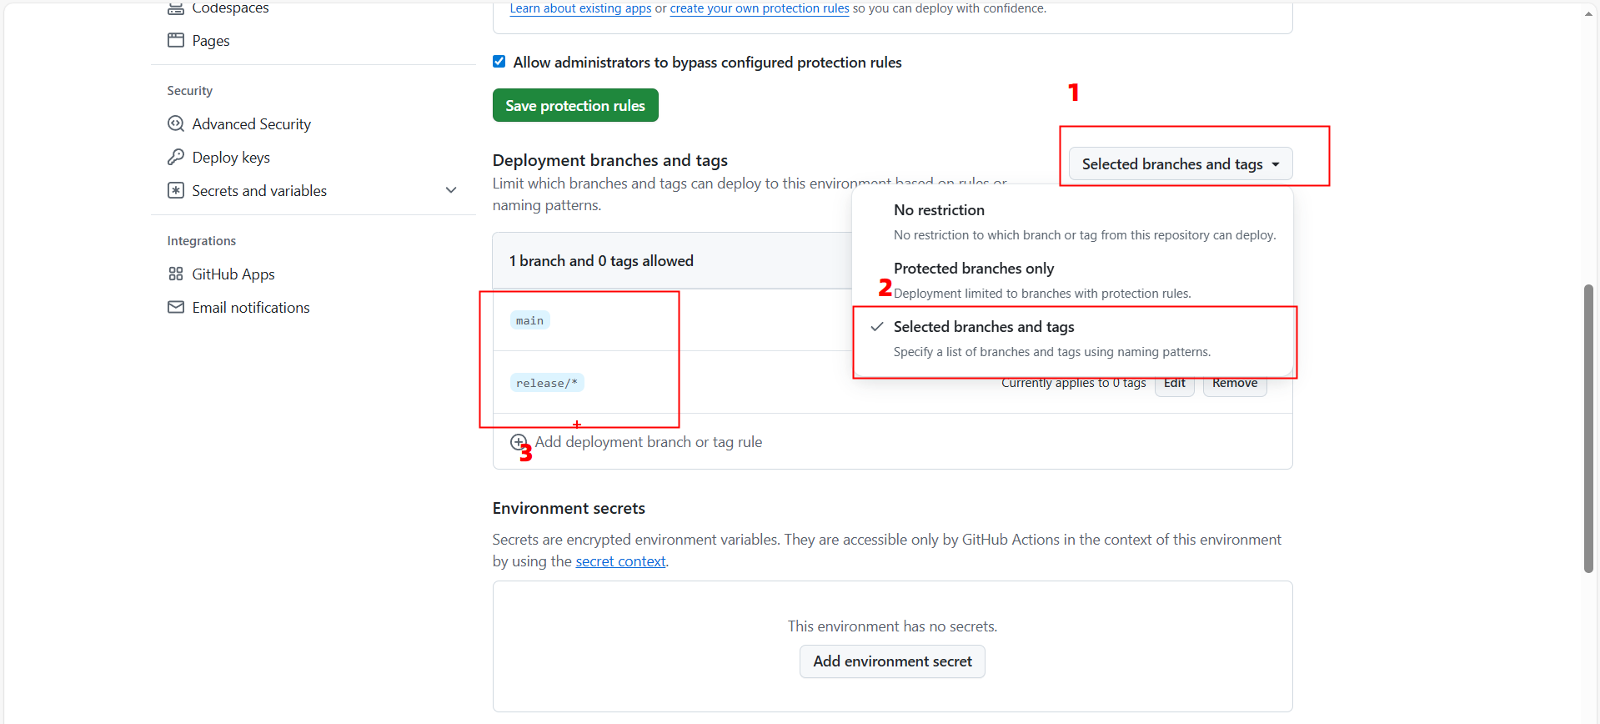This screenshot has width=1600, height=724.
Task: Click the plus-circle add rule icon
Action: pyautogui.click(x=519, y=442)
